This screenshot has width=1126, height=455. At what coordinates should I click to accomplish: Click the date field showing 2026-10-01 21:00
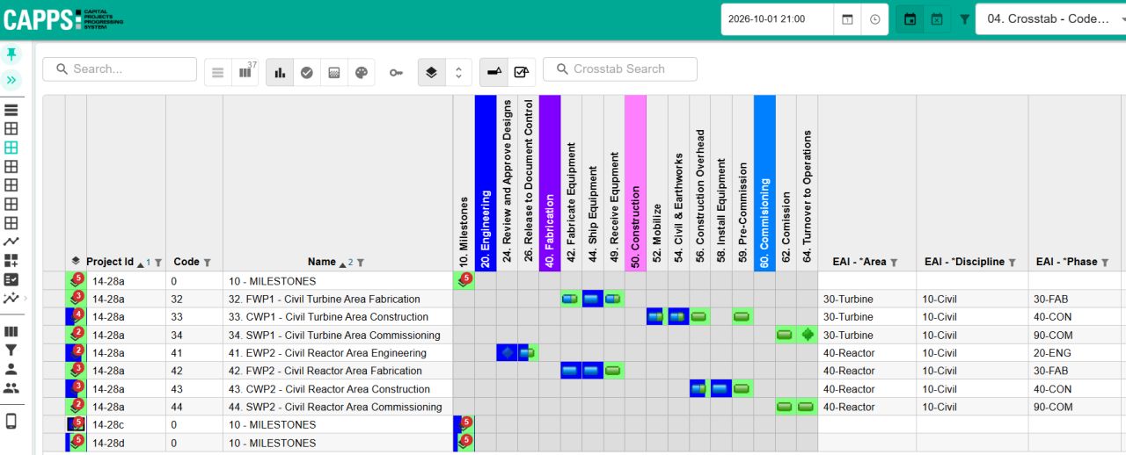click(x=776, y=18)
